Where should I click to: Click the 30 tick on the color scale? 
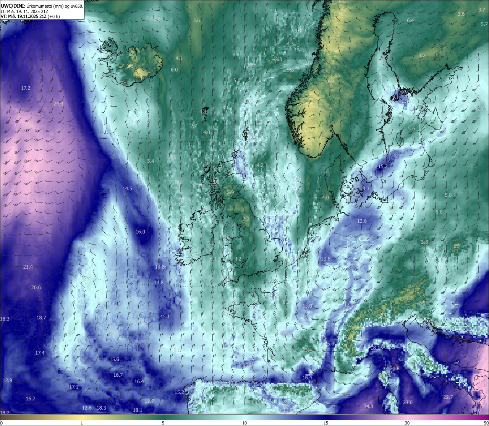(407, 423)
